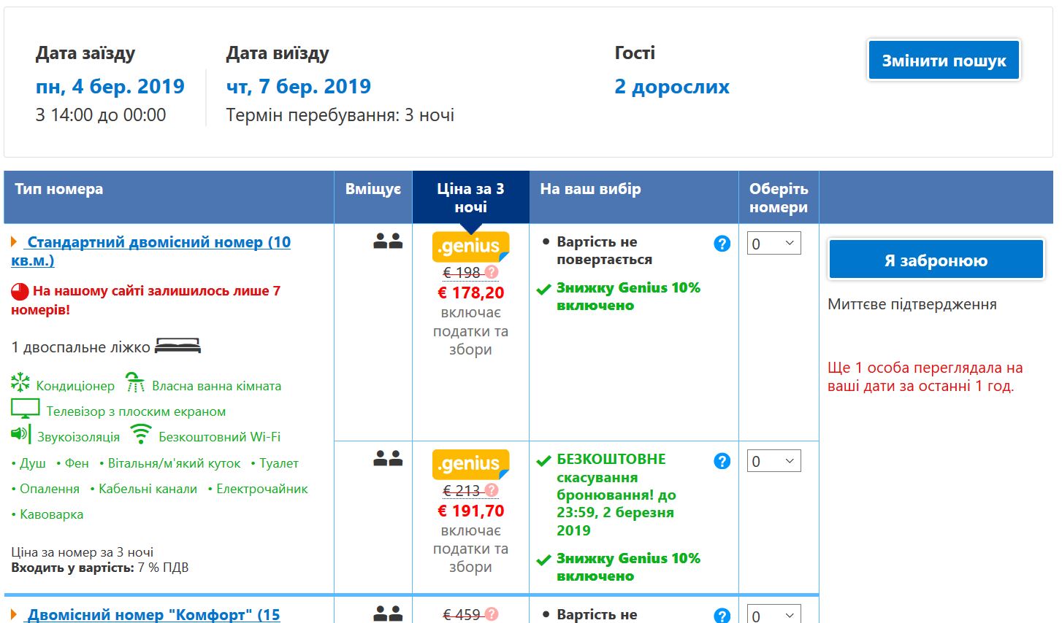Click the free Wi-Fi icon

click(140, 434)
